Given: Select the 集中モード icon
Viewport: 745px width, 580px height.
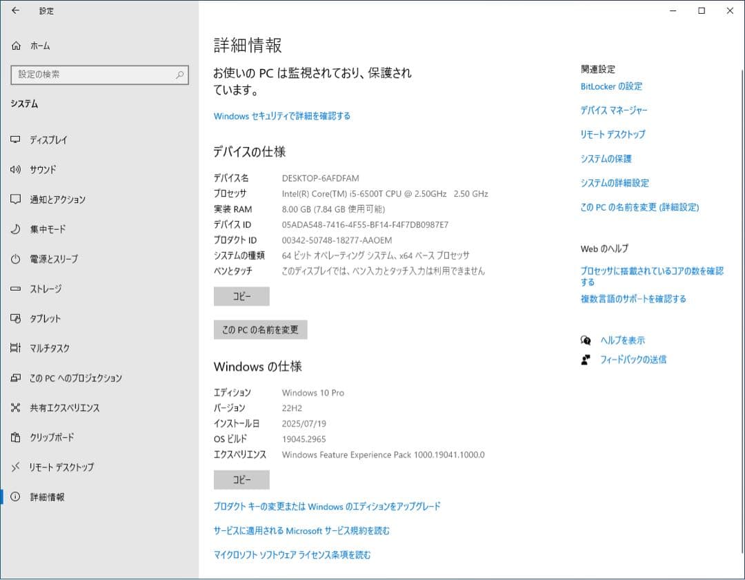Looking at the screenshot, I should 14,229.
